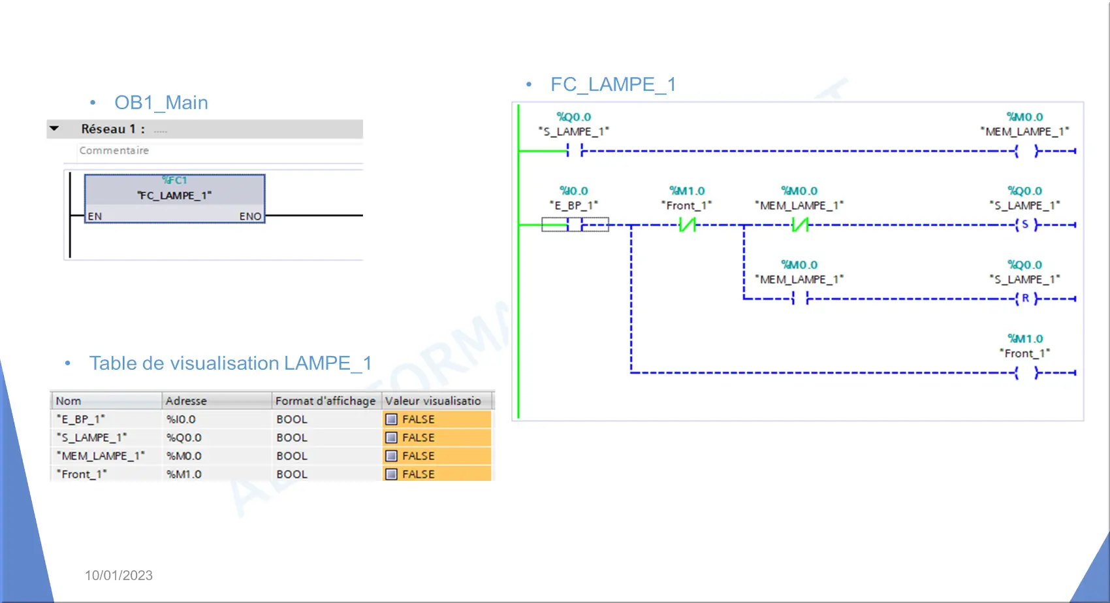Click the %Q0.0 address above the set coil
This screenshot has width=1110, height=603.
tap(1024, 191)
